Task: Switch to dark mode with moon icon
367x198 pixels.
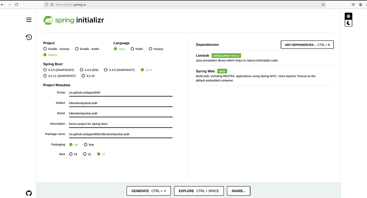Action: pos(348,23)
